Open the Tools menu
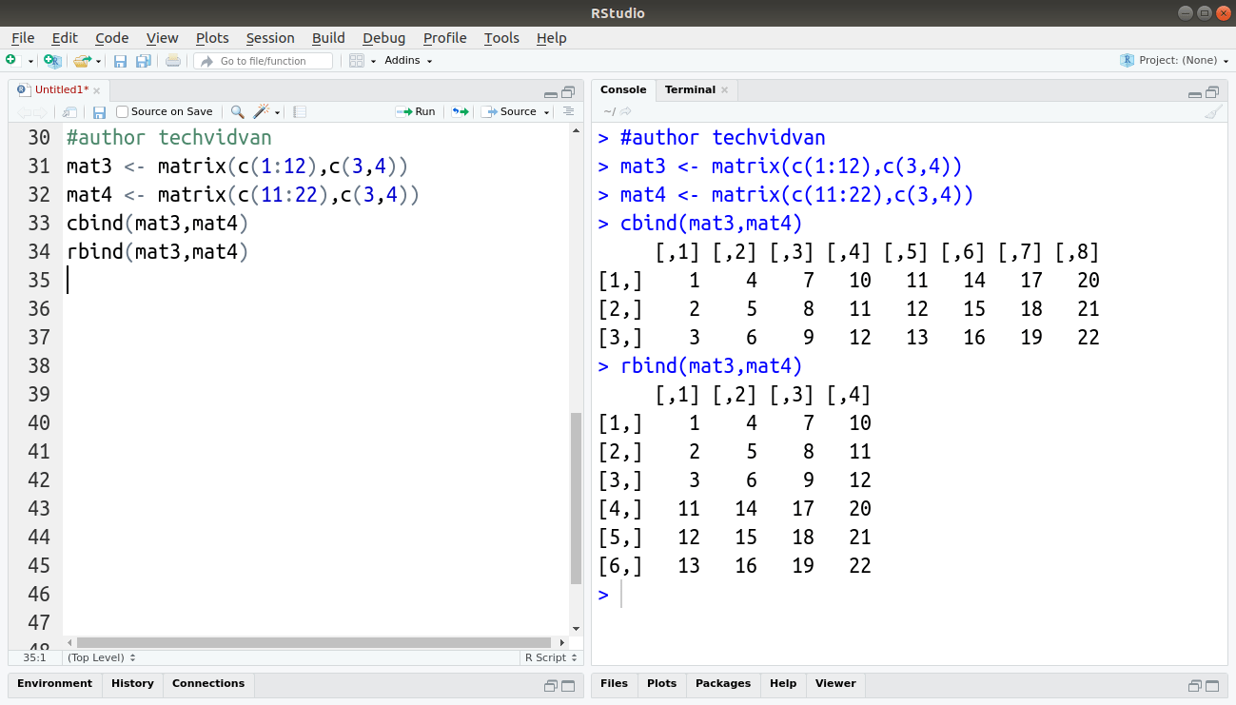 pyautogui.click(x=501, y=38)
